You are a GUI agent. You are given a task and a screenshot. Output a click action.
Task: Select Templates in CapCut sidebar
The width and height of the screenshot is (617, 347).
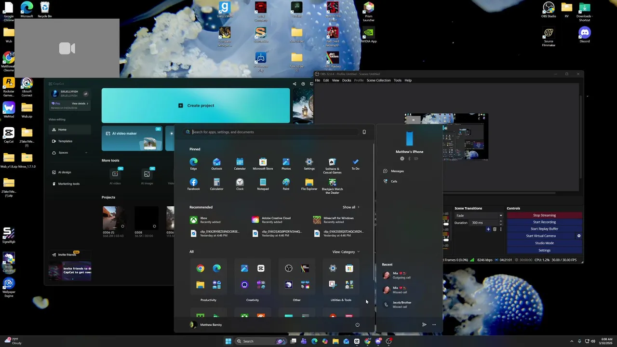point(70,141)
